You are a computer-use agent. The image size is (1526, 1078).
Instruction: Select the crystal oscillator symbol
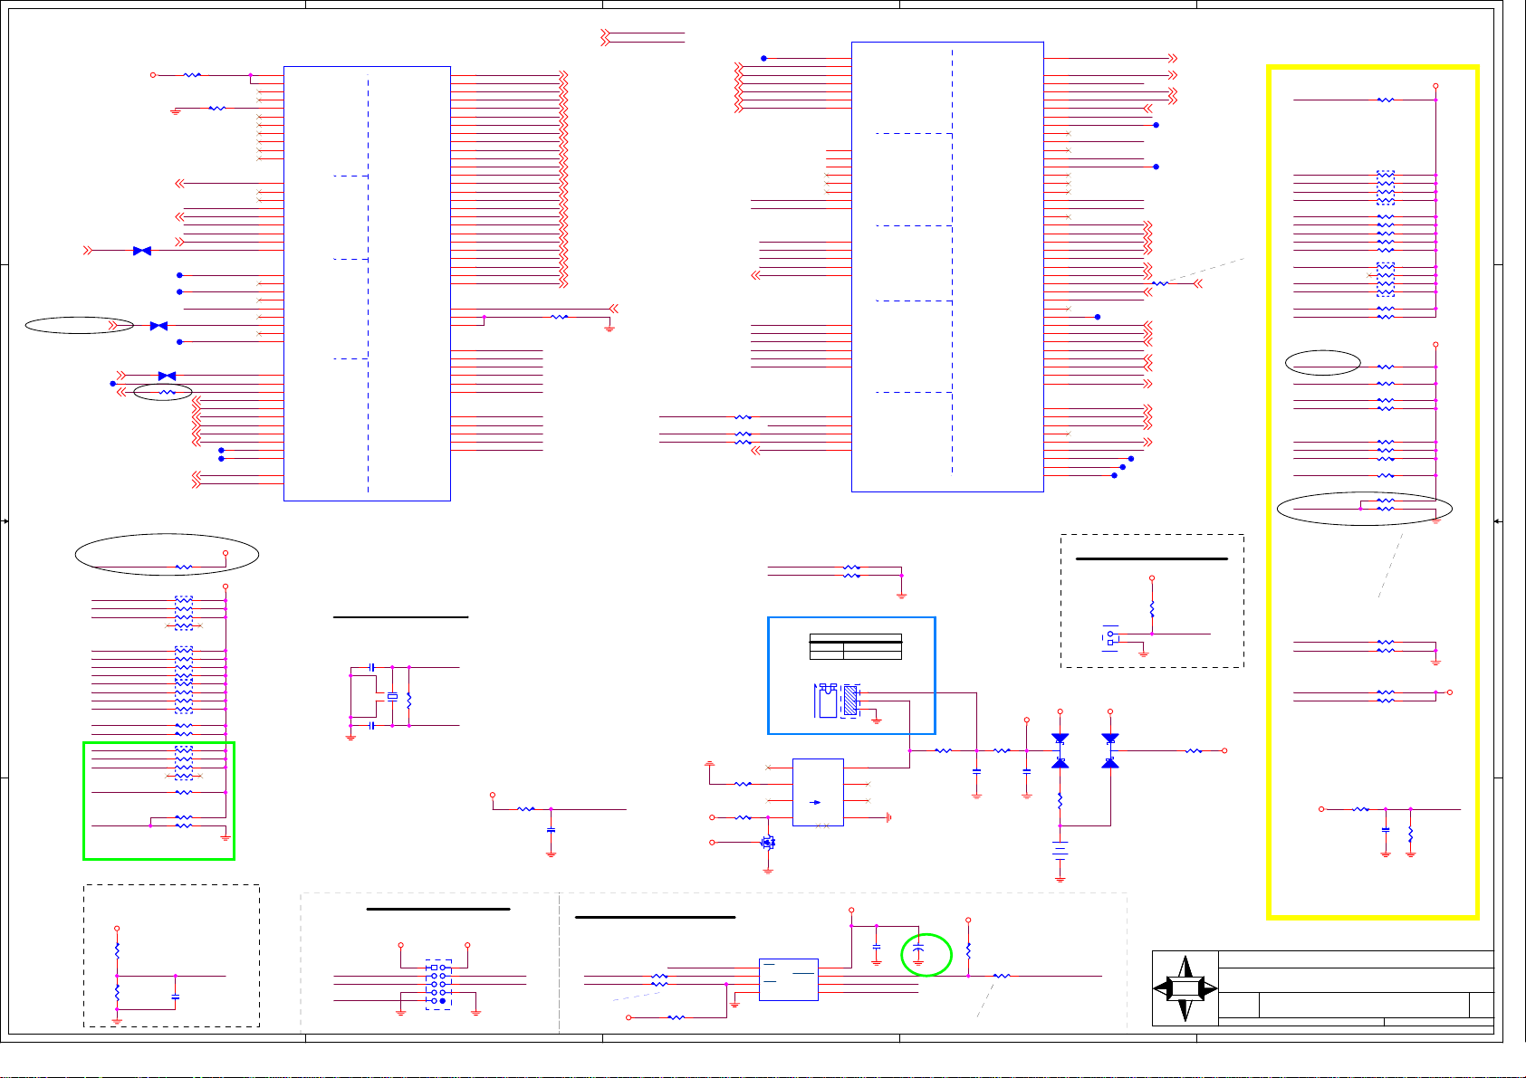click(x=392, y=696)
